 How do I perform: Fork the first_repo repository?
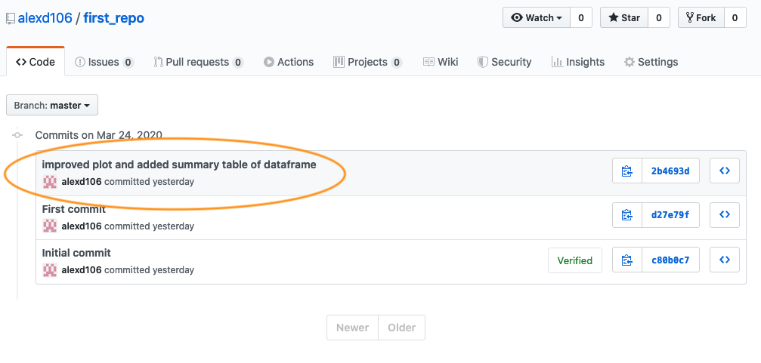click(701, 18)
